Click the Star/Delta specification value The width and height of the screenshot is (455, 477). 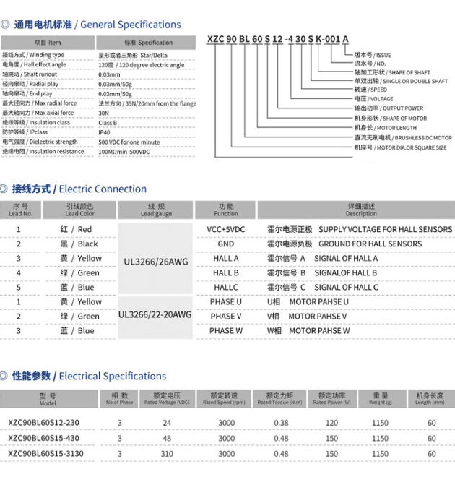pyautogui.click(x=133, y=56)
